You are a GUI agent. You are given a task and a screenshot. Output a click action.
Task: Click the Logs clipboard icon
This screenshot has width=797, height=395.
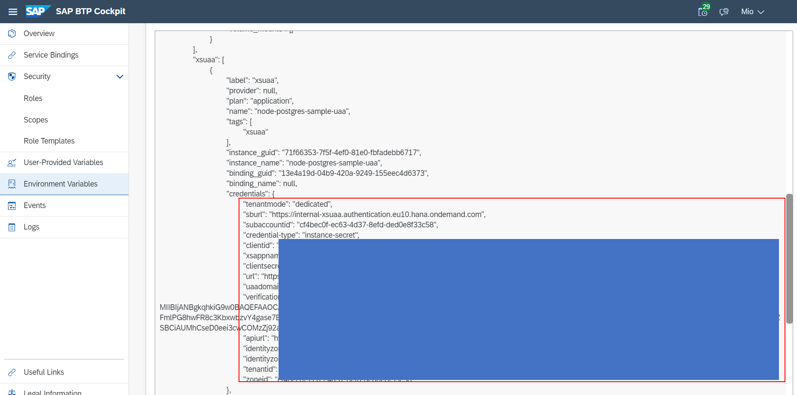tap(12, 227)
